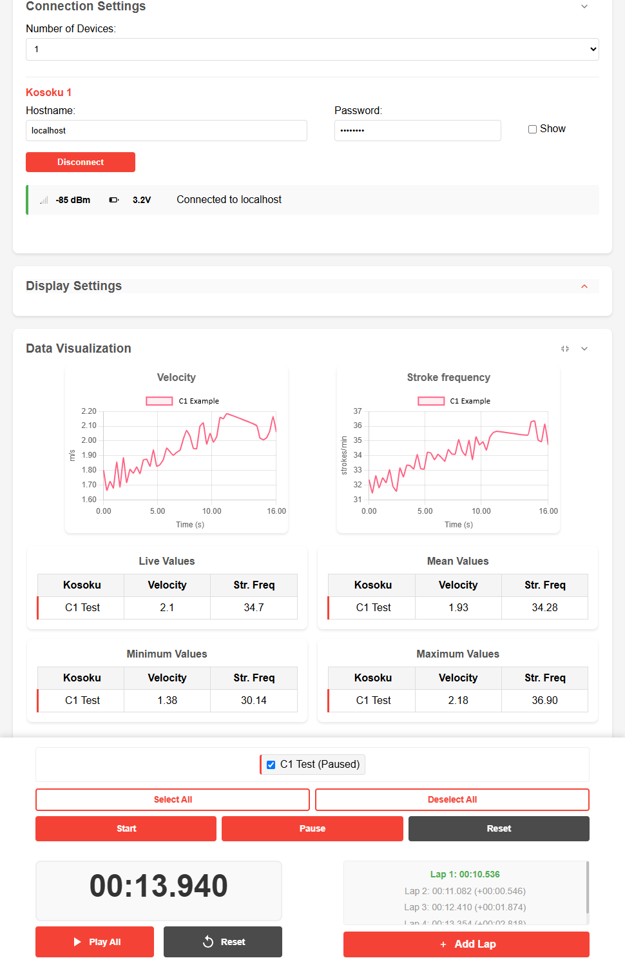Toggle C1 Example legend swatch in Stroke frequency chart
The height and width of the screenshot is (967, 625).
click(x=431, y=401)
